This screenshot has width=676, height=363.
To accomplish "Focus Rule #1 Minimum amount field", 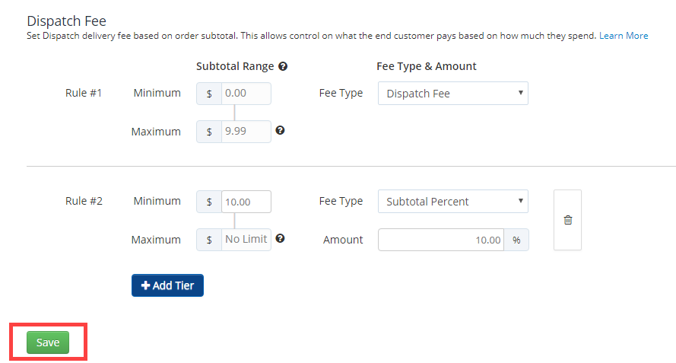I will (x=246, y=94).
